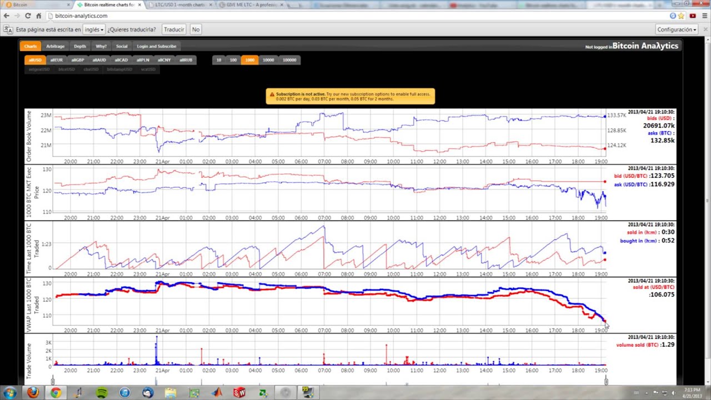
Task: Select the Charts navigation tab
Action: pos(31,46)
